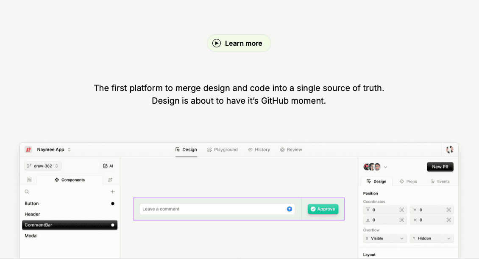Click the search icon in Components panel
This screenshot has height=259, width=479.
27,192
